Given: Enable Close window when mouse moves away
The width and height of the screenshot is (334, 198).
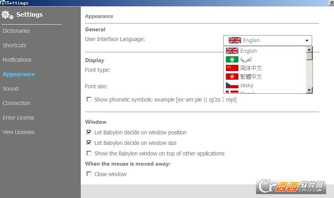Looking at the screenshot, I should (89, 174).
